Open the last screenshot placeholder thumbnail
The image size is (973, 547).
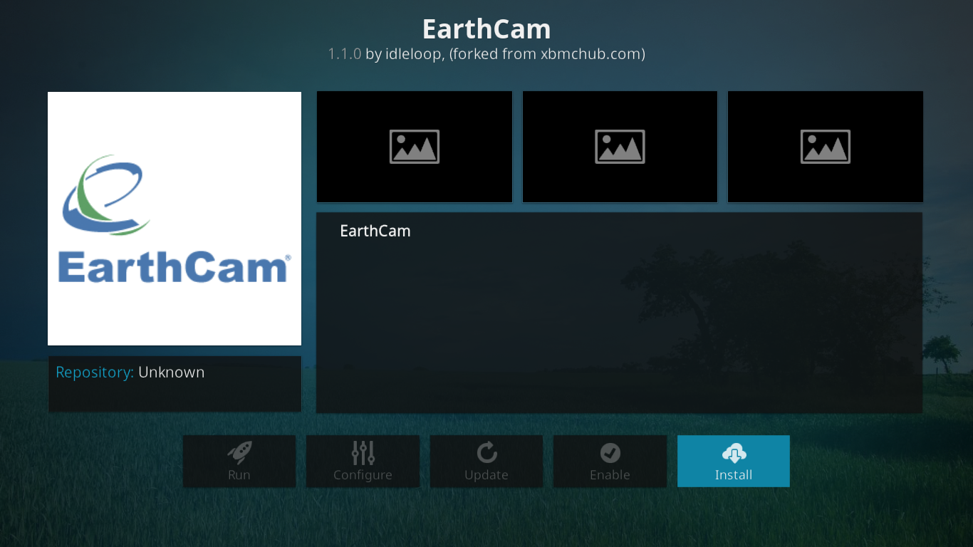click(825, 147)
